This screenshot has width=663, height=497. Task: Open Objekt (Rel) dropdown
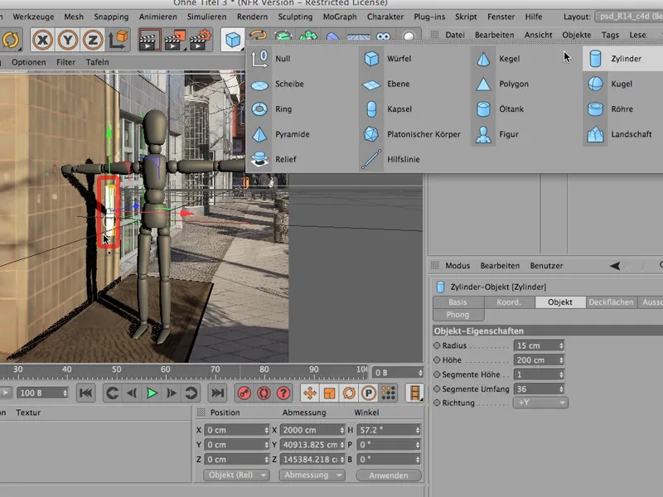[236, 475]
